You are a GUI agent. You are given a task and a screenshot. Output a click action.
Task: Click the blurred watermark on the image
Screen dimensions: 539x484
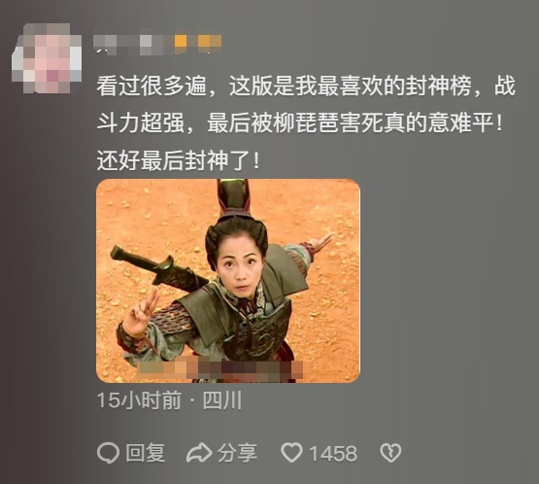[x=220, y=370]
